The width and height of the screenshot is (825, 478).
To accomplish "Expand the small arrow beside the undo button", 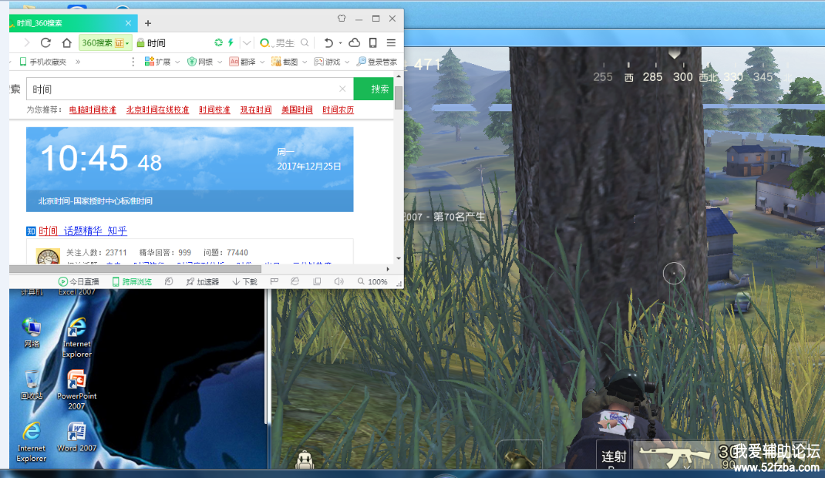I will point(340,42).
